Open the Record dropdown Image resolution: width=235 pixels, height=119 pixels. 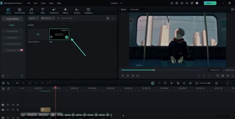(x=48, y=18)
